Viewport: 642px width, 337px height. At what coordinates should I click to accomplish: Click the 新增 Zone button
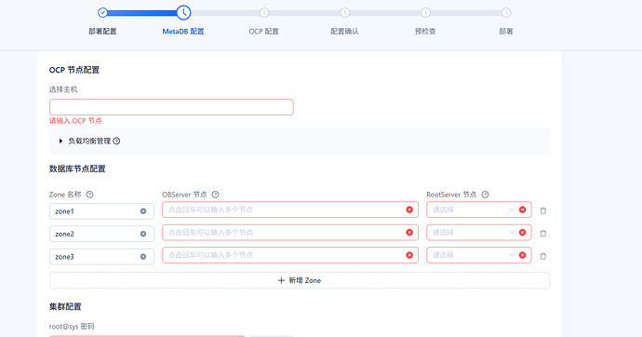pyautogui.click(x=300, y=280)
